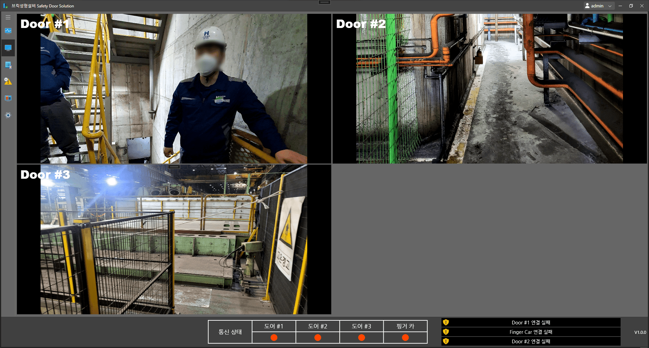
Task: Open the device control panel icon
Action: point(8,98)
